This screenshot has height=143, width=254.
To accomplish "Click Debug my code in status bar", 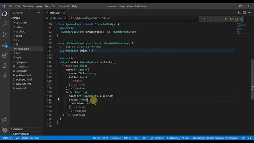I will click(31, 138).
